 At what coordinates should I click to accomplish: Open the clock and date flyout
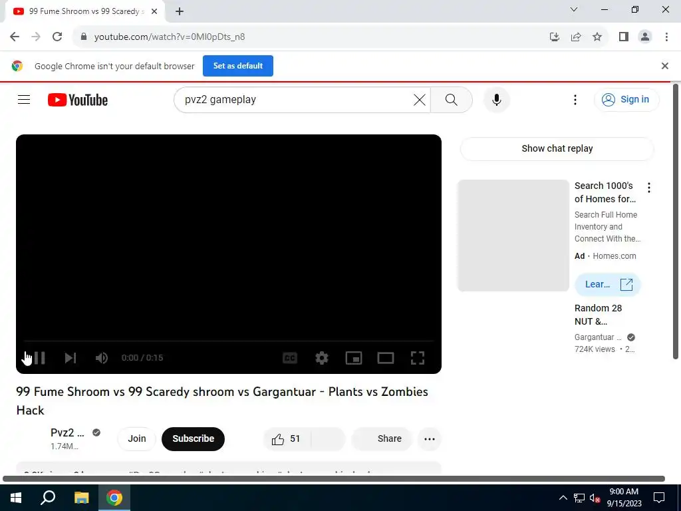pyautogui.click(x=624, y=498)
